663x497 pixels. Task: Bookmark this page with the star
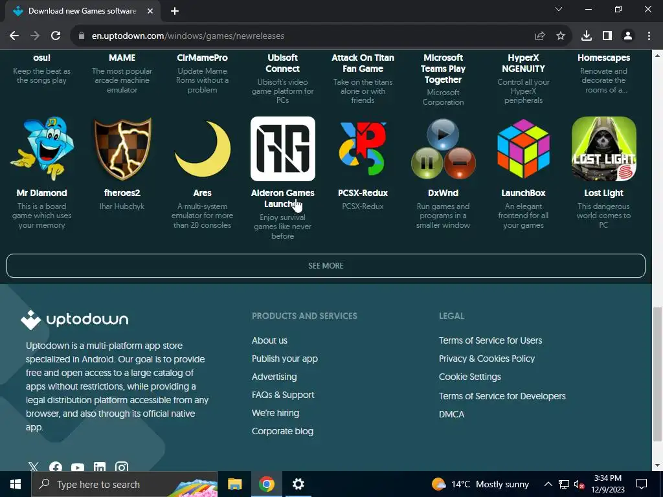coord(561,36)
